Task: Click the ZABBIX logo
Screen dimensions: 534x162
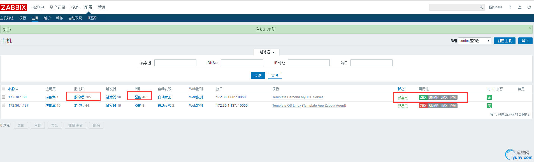Action: click(x=13, y=7)
